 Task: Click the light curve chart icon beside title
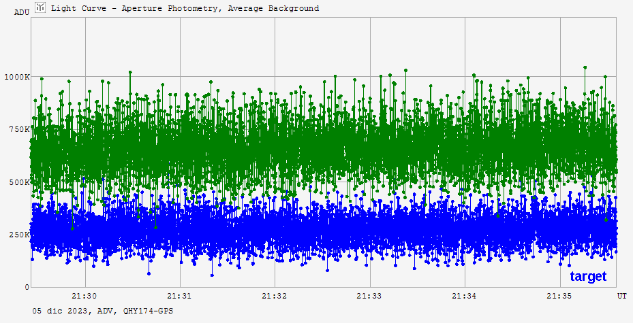(40, 7)
